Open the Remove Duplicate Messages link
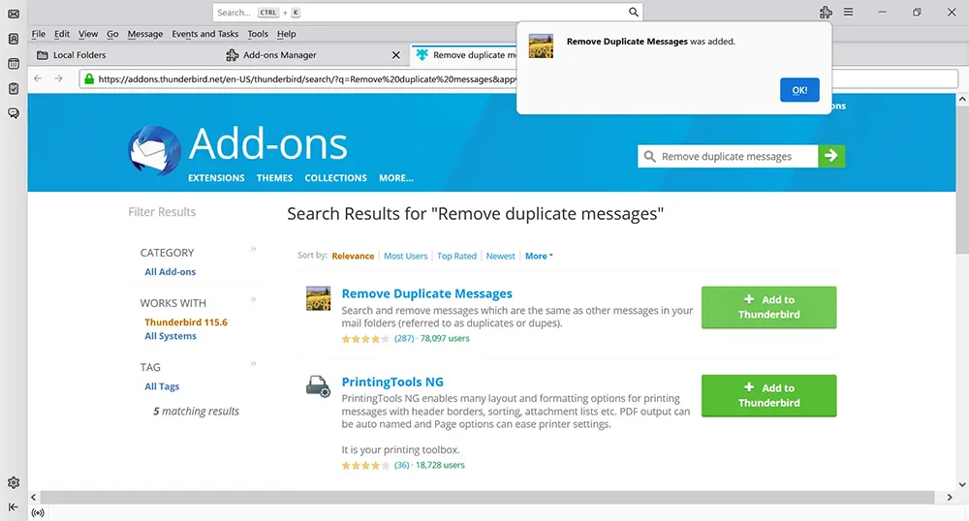The width and height of the screenshot is (969, 521). click(x=427, y=293)
